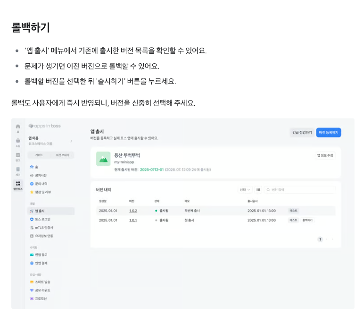Open the 프로모션 menu item
Image resolution: width=355 pixels, height=312 pixels.
[41, 299]
